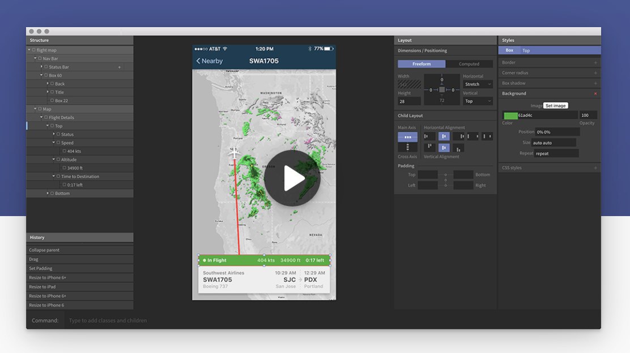
Task: Focus the Command input field
Action: (332, 321)
